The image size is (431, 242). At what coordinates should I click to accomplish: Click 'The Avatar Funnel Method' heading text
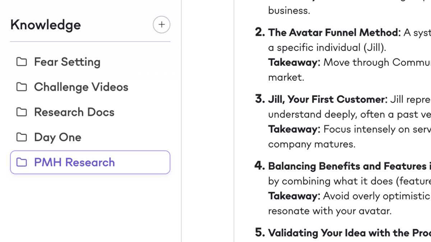point(334,33)
